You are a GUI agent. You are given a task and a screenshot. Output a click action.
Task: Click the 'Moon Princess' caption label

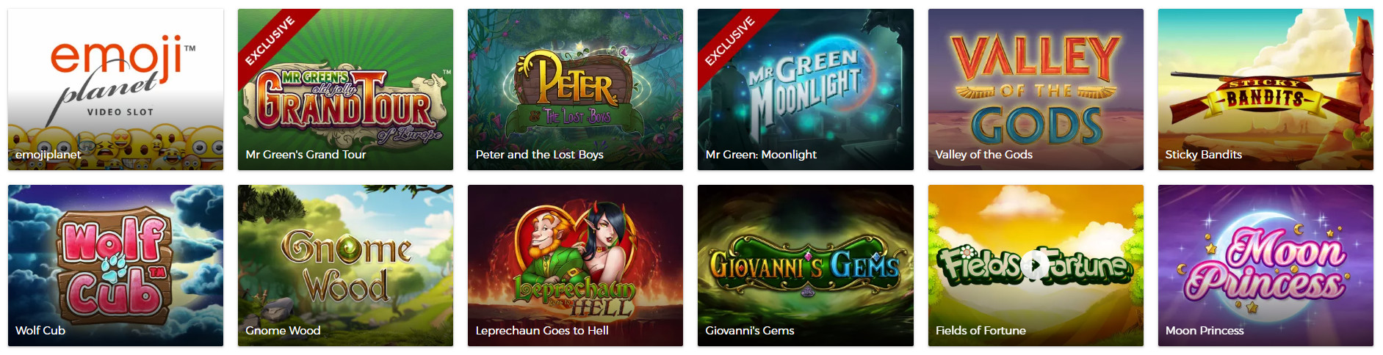(x=1205, y=330)
